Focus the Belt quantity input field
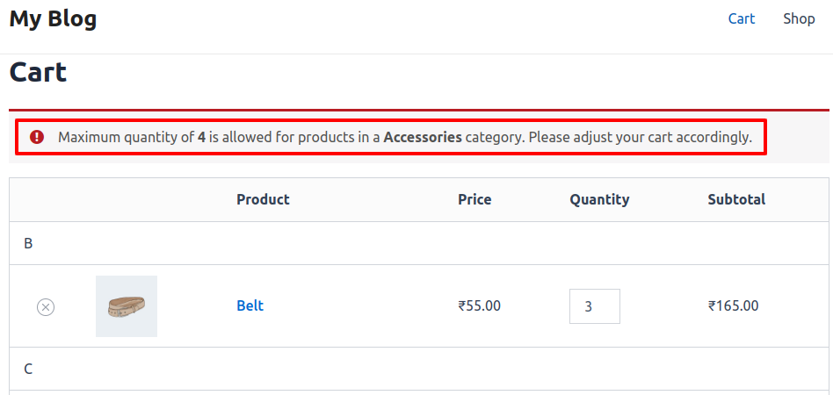The width and height of the screenshot is (833, 395). 594,306
